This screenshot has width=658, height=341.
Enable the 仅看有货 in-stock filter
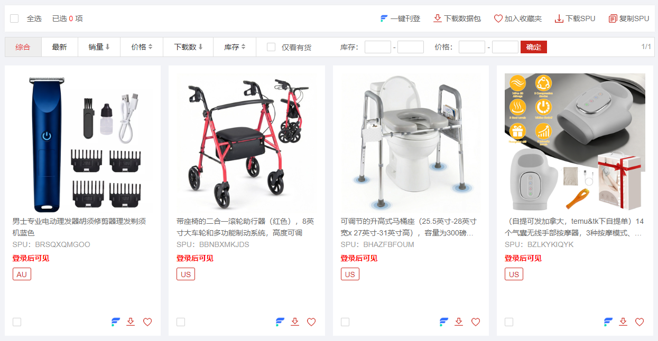coord(271,47)
